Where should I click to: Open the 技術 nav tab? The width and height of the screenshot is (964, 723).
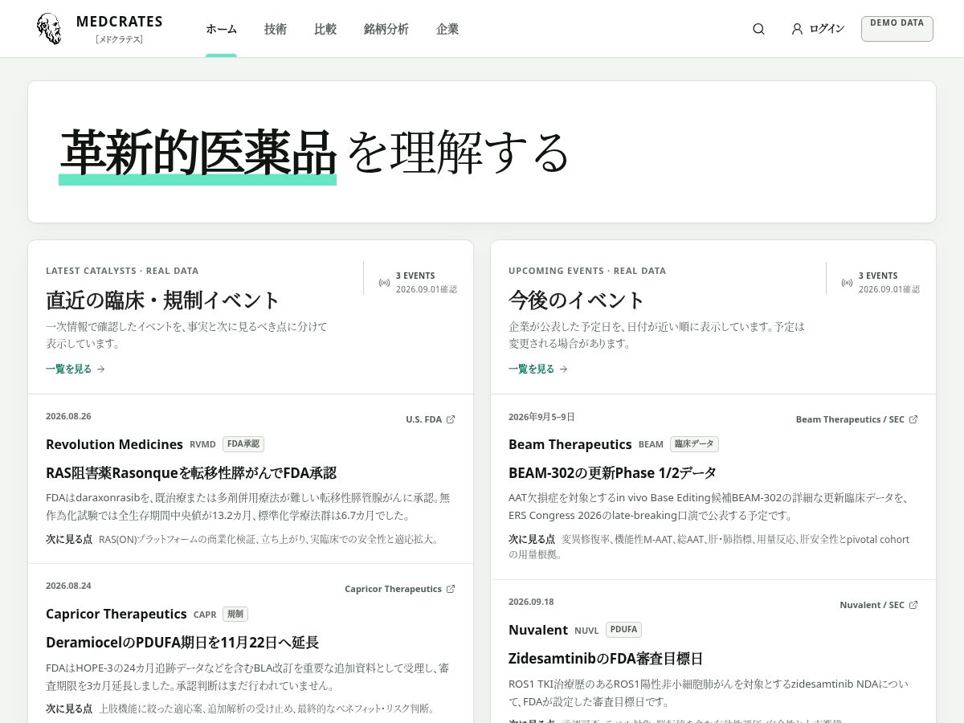coord(276,29)
